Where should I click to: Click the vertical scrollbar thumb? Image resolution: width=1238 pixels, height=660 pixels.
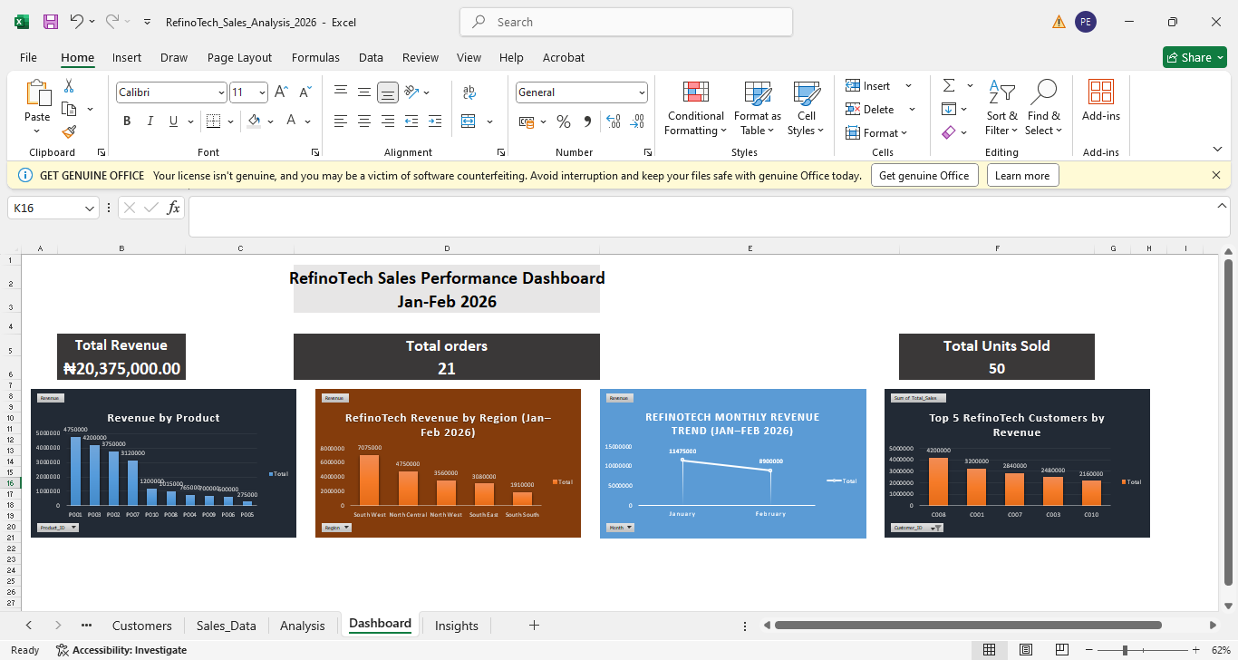[x=1228, y=422]
